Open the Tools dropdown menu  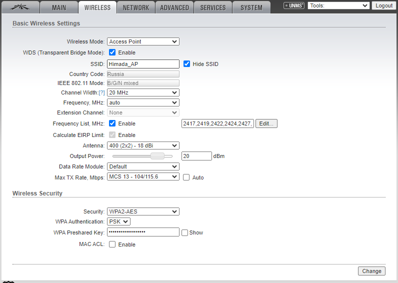[338, 5]
